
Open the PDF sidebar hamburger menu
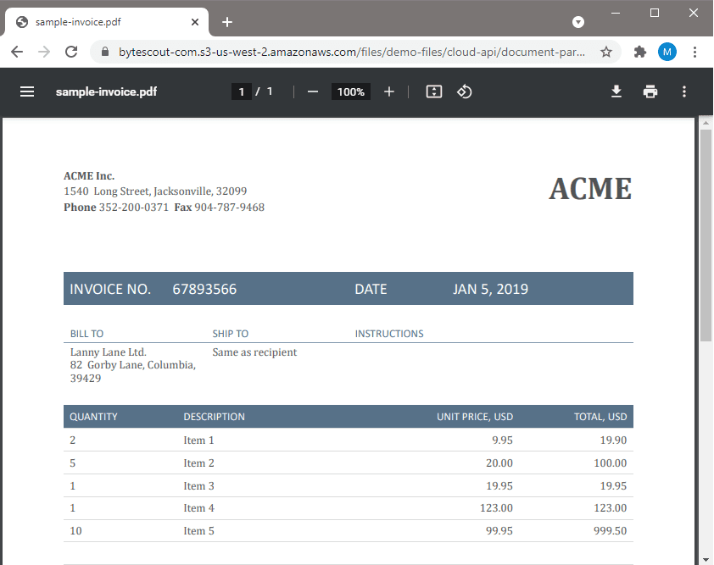(27, 91)
